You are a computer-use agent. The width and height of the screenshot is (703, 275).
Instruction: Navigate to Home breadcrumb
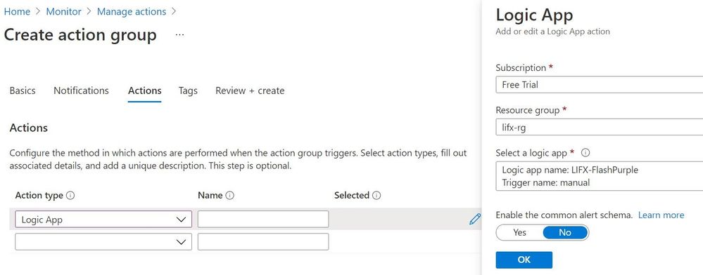click(x=17, y=12)
